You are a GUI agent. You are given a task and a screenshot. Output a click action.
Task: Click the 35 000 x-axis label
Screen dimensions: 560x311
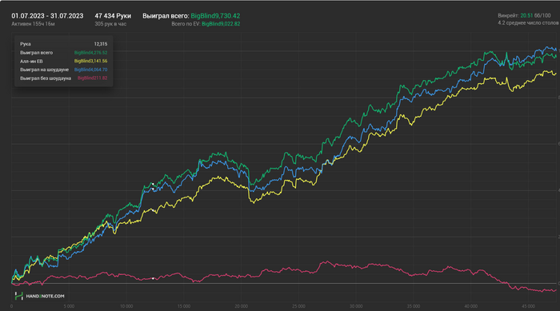tap(414, 306)
